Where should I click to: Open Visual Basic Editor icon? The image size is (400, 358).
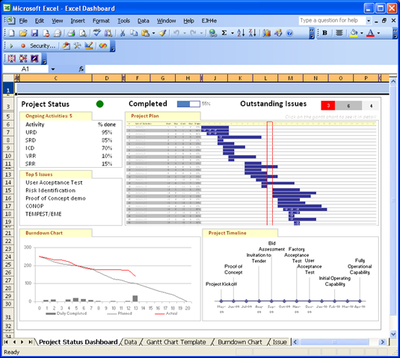67,45
